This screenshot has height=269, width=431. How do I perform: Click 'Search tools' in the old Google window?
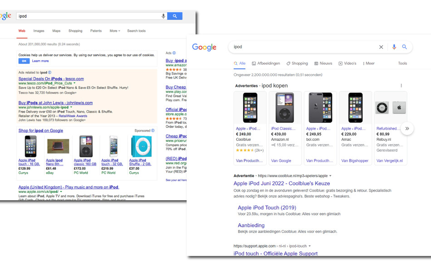137,31
